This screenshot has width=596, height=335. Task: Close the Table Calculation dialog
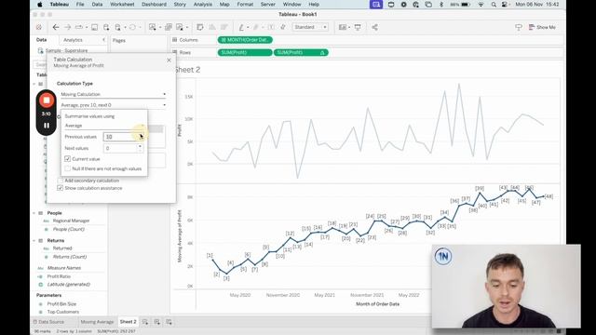169,60
